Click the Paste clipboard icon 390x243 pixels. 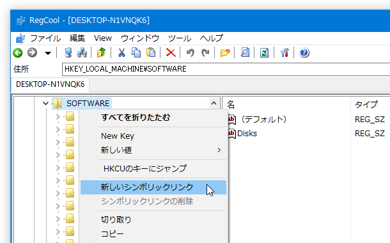151,52
